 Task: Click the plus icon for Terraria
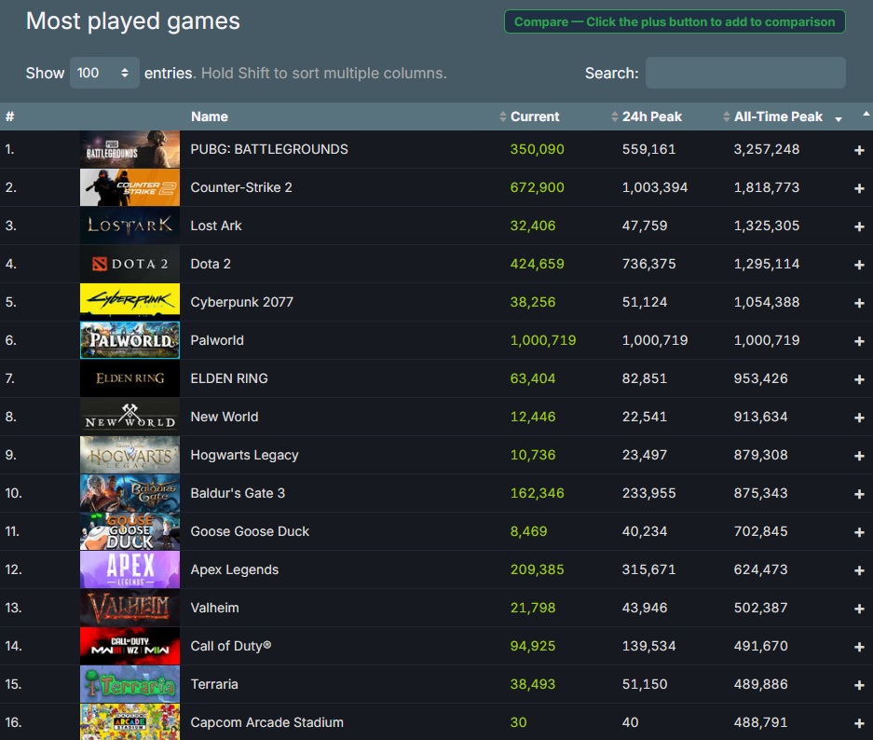coord(859,685)
